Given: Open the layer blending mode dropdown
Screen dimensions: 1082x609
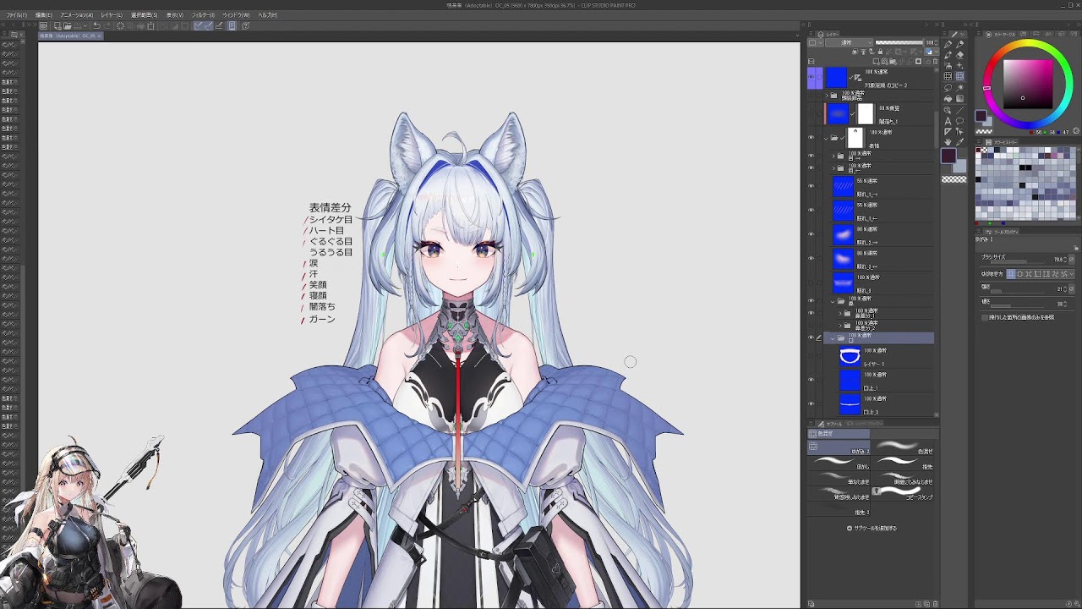Looking at the screenshot, I should [x=849, y=42].
